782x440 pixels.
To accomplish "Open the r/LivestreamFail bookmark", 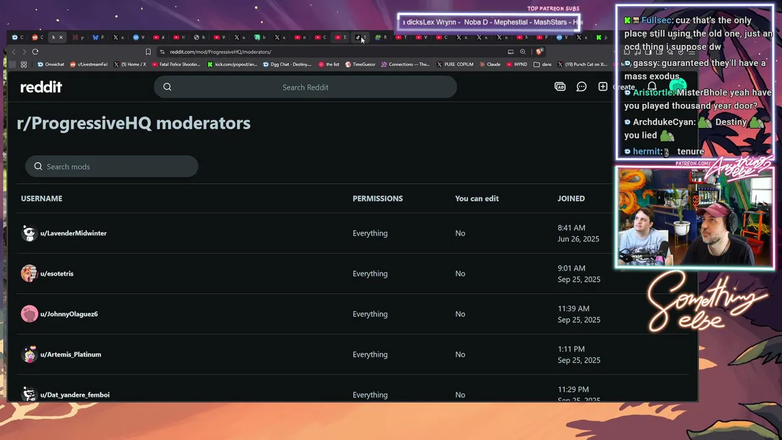I will pos(89,64).
